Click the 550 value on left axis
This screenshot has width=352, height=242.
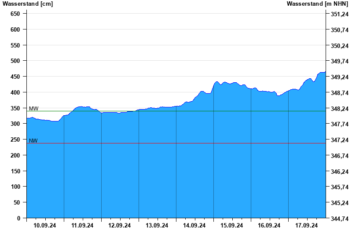(15, 45)
